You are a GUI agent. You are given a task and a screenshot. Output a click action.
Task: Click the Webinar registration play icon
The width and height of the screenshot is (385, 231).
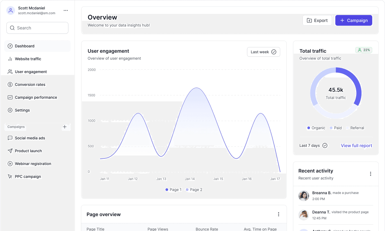(10, 163)
